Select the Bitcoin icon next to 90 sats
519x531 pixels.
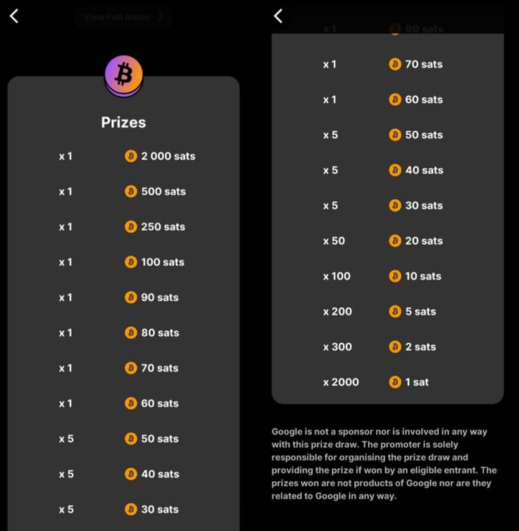tap(131, 298)
